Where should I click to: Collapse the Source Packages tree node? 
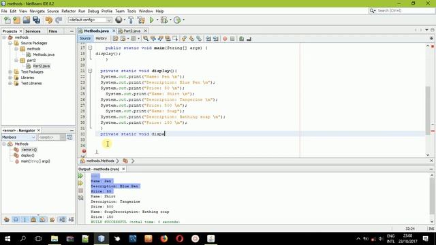point(10,43)
